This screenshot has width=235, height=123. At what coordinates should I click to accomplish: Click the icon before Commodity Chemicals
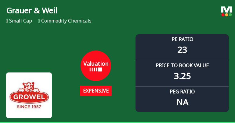[x=39, y=21]
